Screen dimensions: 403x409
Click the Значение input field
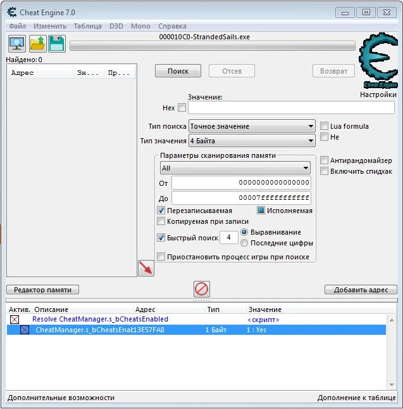click(x=291, y=107)
